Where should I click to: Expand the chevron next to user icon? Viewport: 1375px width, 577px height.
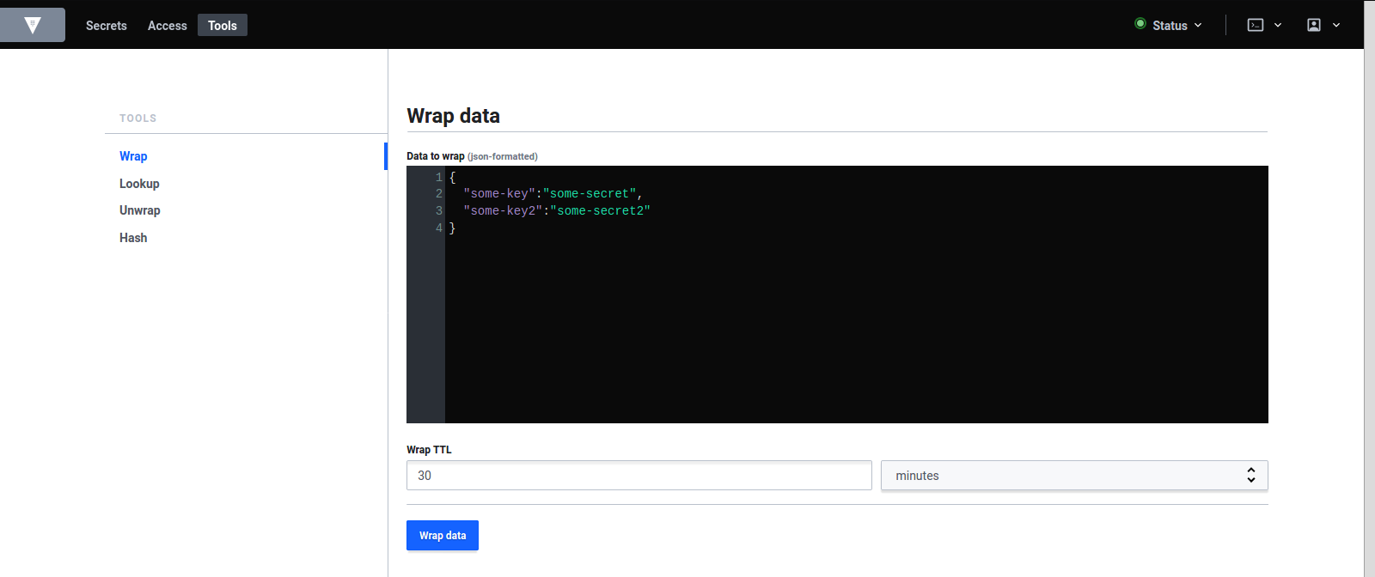(1336, 25)
